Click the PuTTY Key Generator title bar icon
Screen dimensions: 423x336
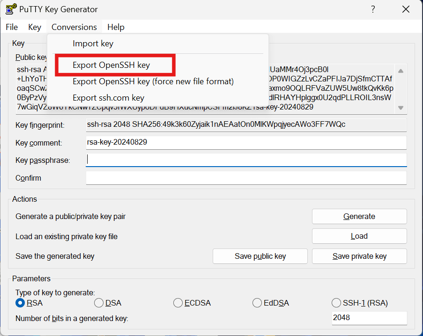tap(11, 9)
